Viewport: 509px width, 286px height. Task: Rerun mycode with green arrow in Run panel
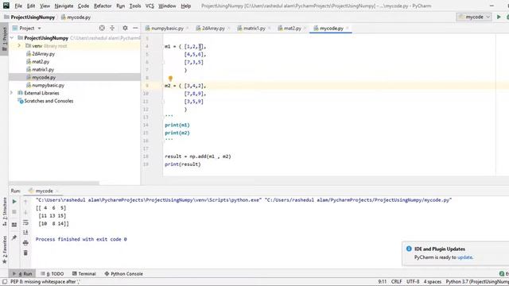coord(14,201)
